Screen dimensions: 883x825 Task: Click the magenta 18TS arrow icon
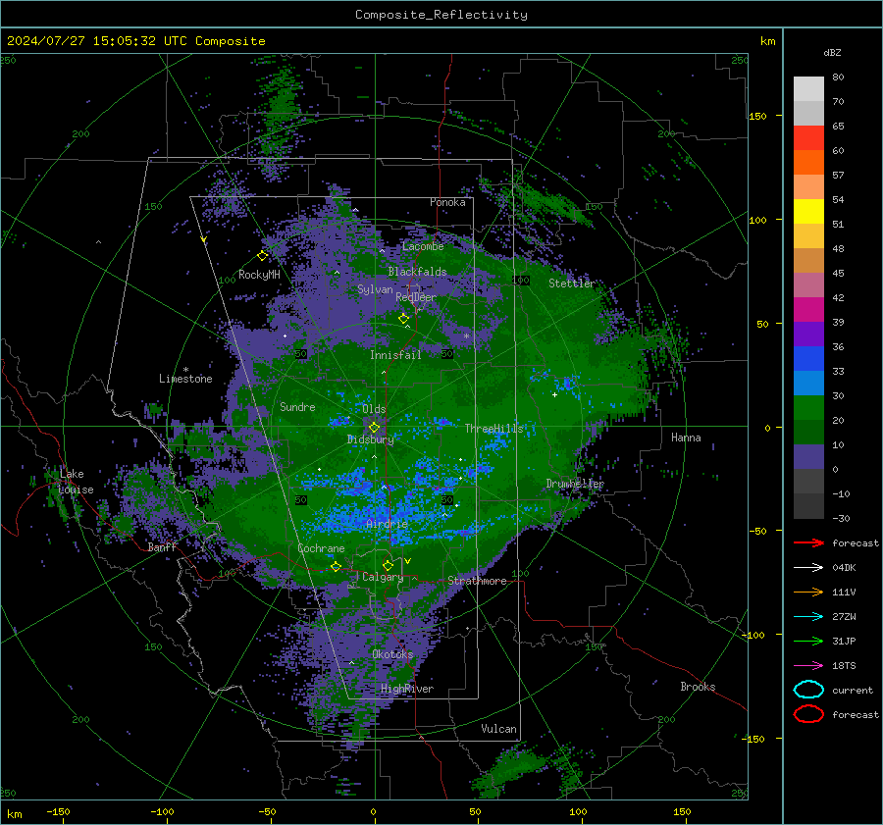808,666
